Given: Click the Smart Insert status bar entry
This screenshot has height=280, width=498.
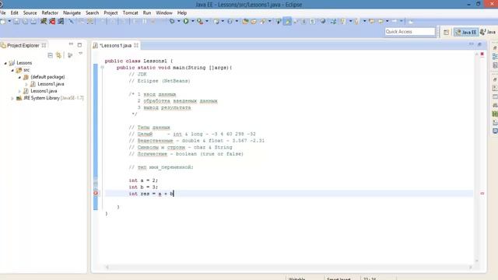Looking at the screenshot, I should [x=339, y=278].
